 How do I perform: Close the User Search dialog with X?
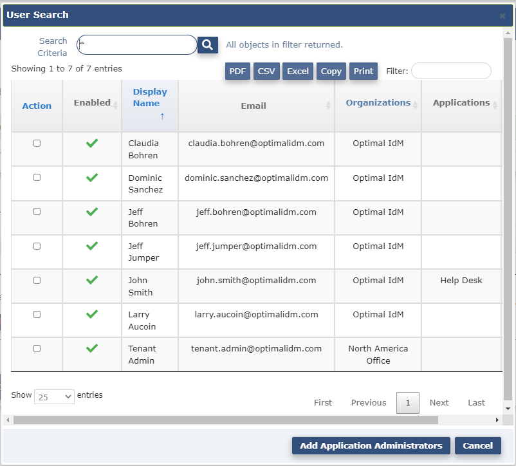[x=502, y=16]
